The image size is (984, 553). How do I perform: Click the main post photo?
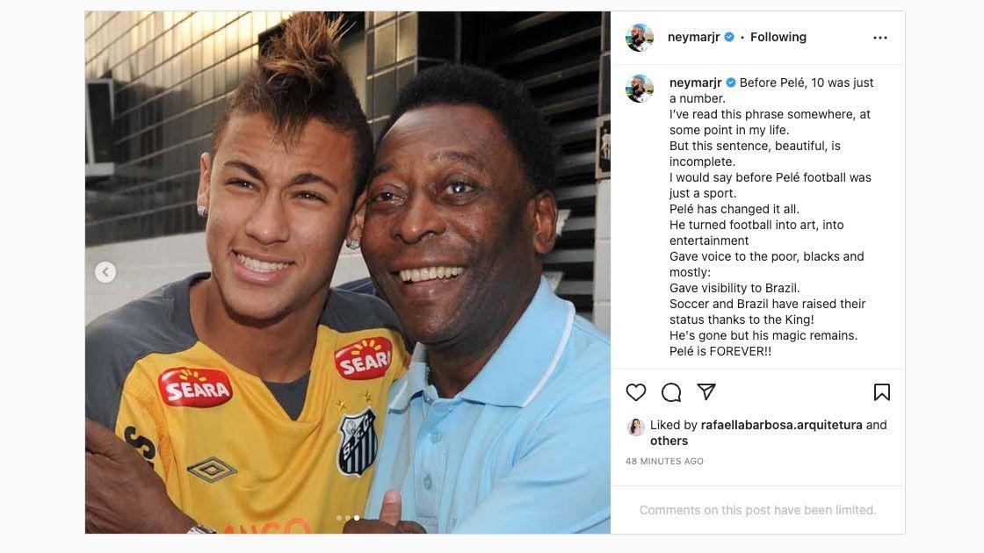[x=348, y=273]
